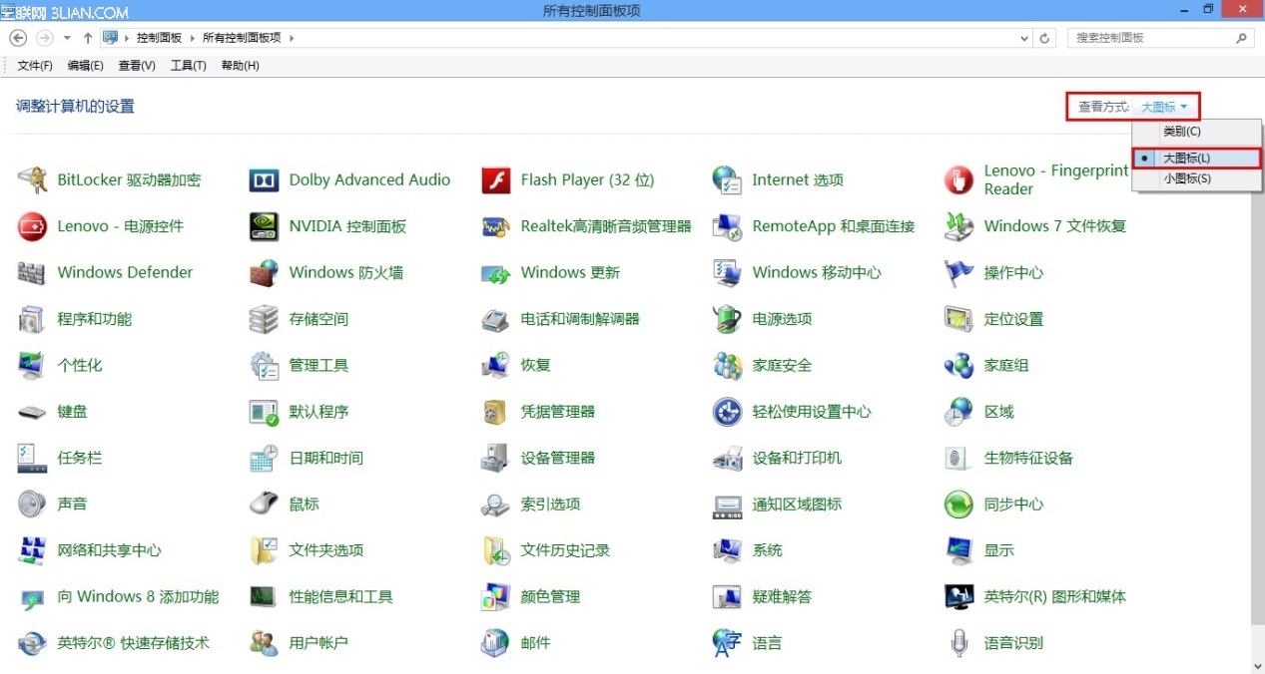Open the 英特尔(R) 图形和媒体 icon
Image resolution: width=1265 pixels, height=674 pixels.
958,597
